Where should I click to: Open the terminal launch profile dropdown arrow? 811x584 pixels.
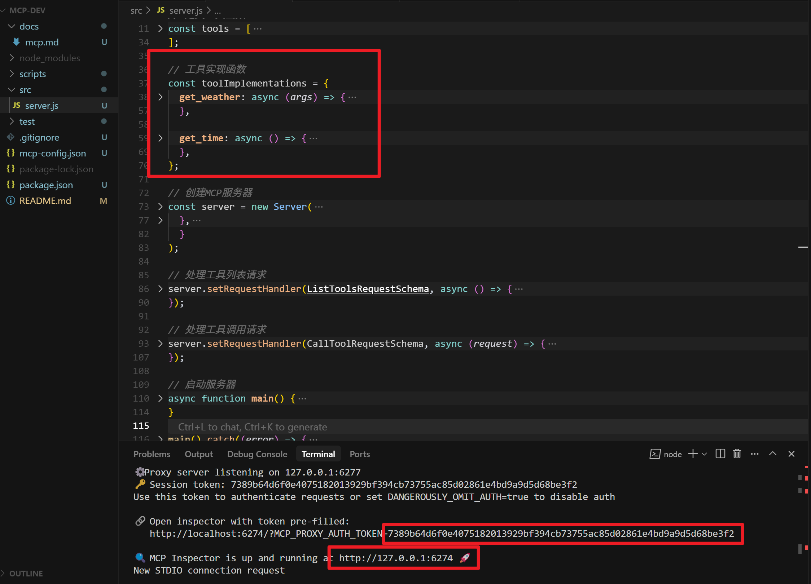click(704, 454)
